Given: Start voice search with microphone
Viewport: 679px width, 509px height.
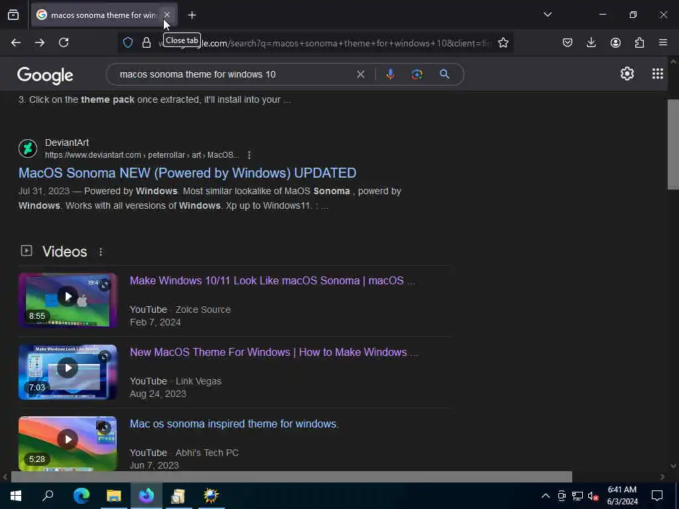Looking at the screenshot, I should 390,74.
